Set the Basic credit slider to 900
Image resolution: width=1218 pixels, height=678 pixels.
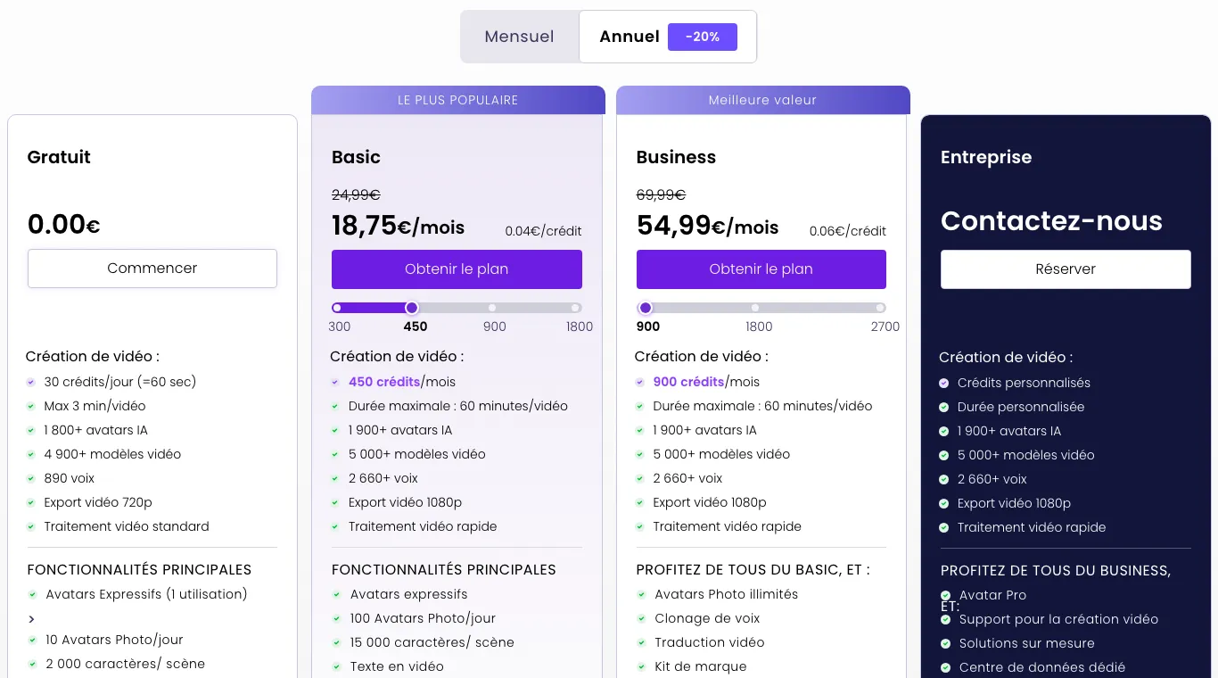[x=492, y=308]
